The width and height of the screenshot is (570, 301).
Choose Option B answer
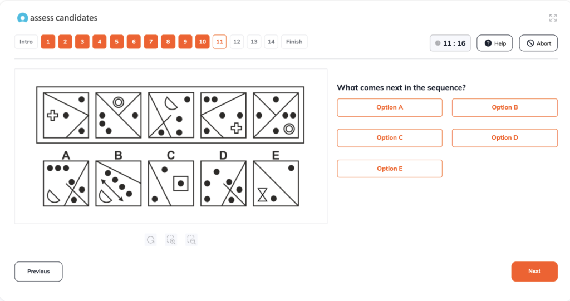click(x=504, y=107)
